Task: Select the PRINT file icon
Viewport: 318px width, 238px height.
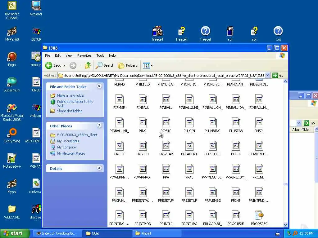Action: pos(236,192)
